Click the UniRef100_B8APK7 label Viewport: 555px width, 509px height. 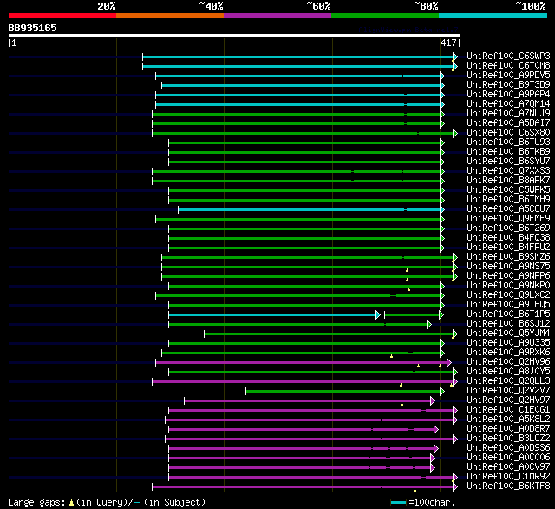click(508, 181)
